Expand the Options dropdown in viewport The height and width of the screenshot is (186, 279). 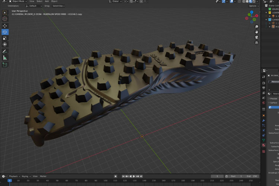[x=253, y=6]
